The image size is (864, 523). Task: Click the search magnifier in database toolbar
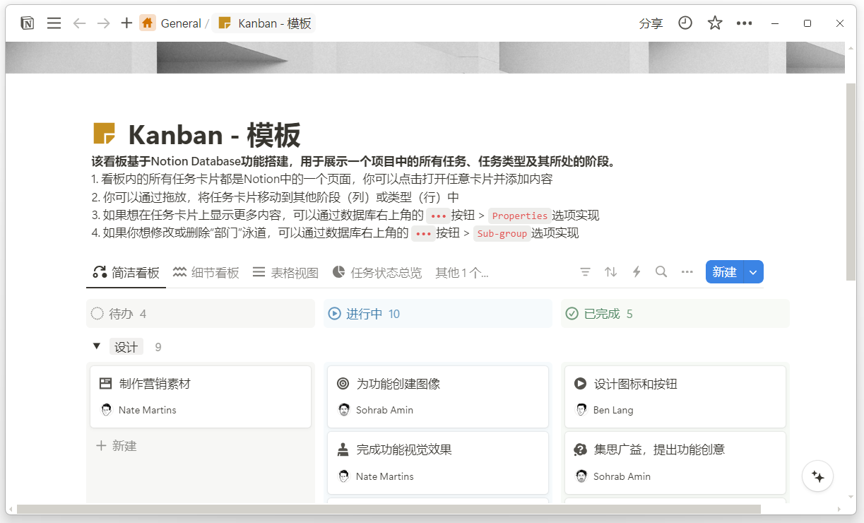coord(661,272)
